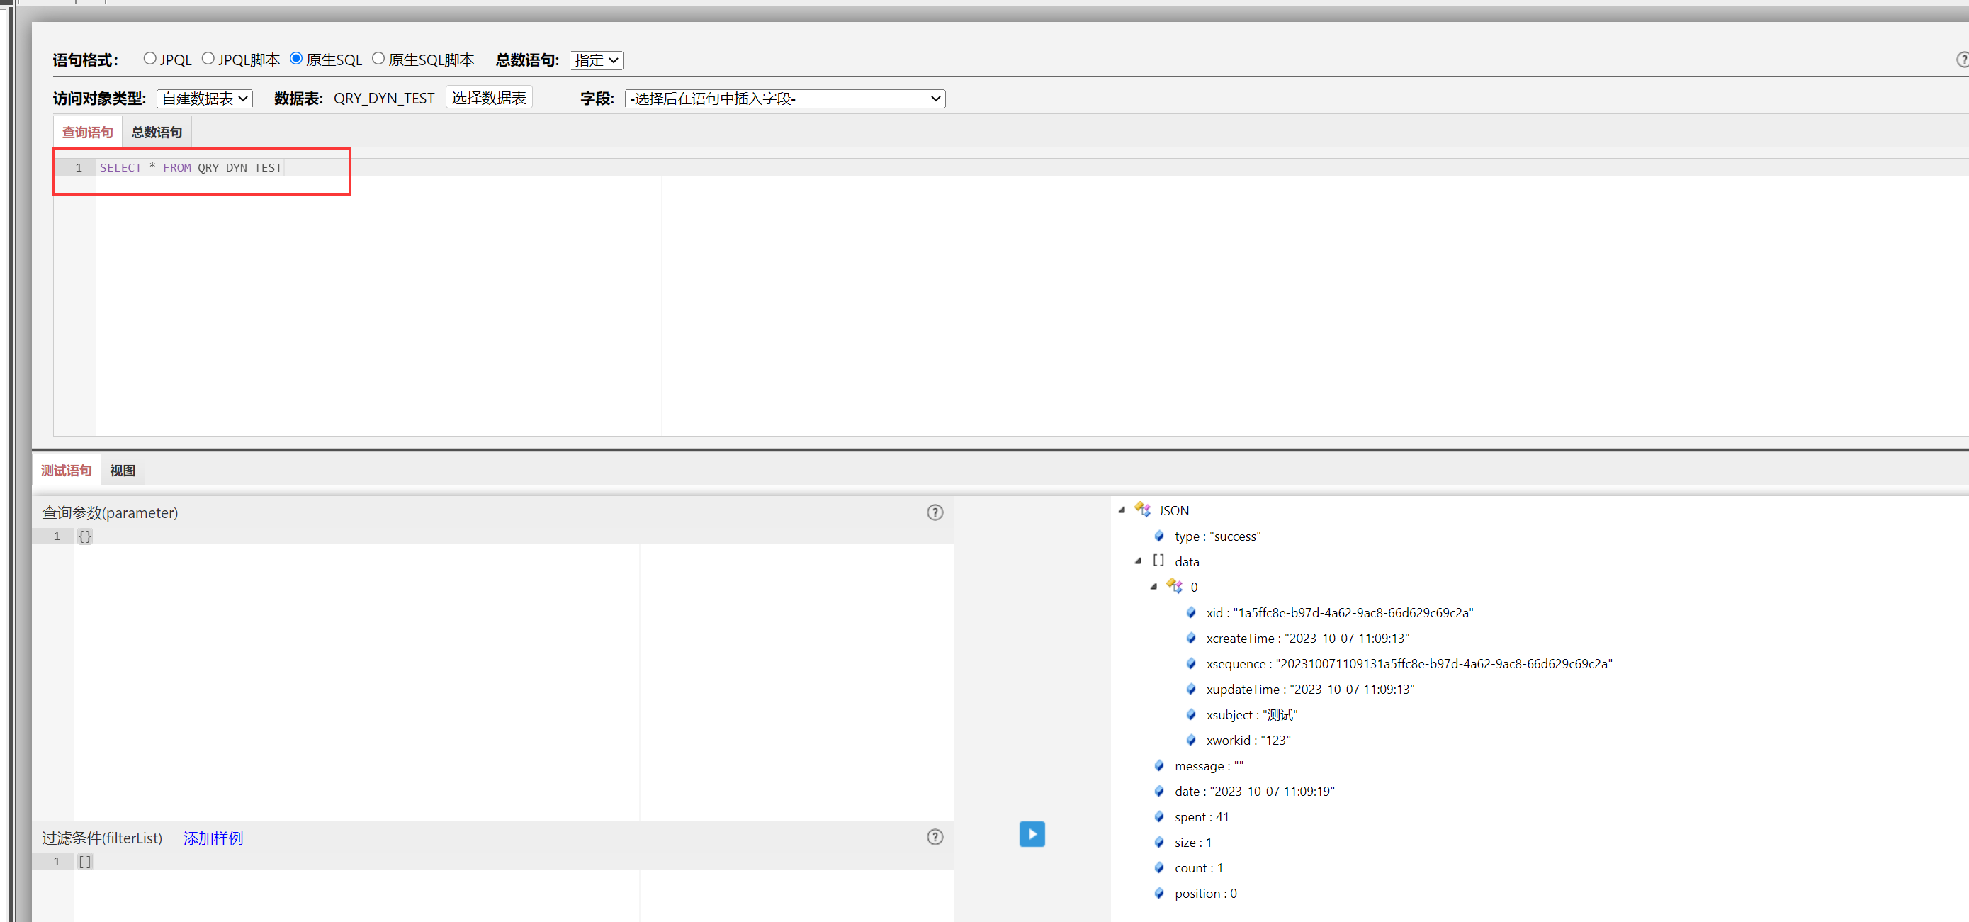
Task: Click the gem icon beside xid
Action: coord(1190,612)
